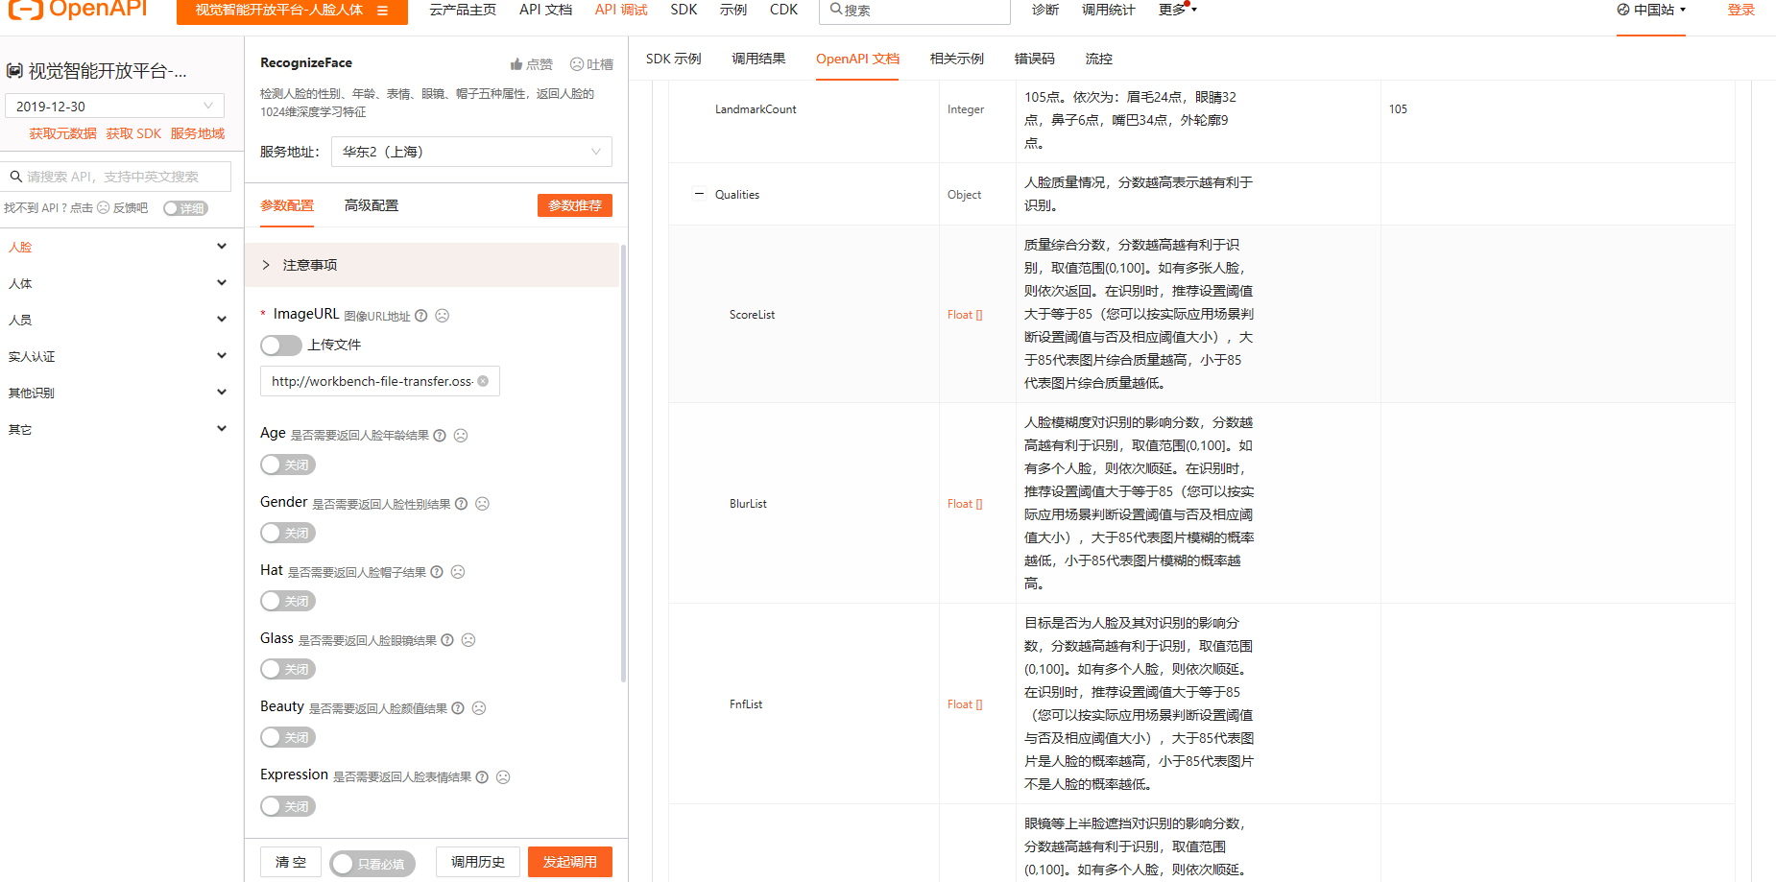Click the sad-face icon beside Hat
Screen dimensions: 1776x882
[458, 572]
